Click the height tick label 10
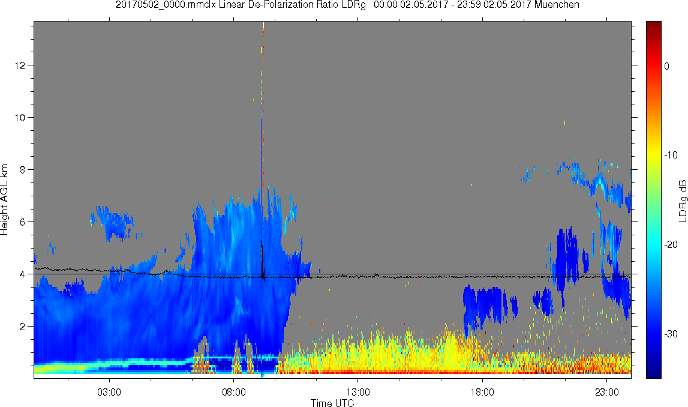This screenshot has width=688, height=407. click(20, 118)
